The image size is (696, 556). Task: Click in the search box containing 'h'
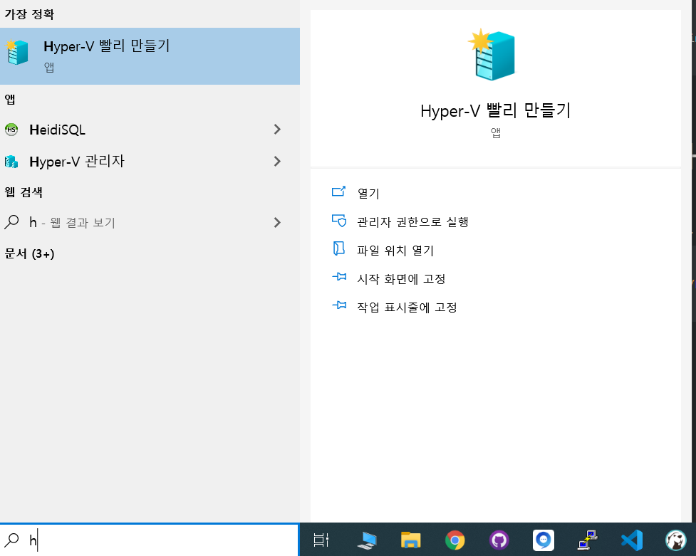click(150, 540)
